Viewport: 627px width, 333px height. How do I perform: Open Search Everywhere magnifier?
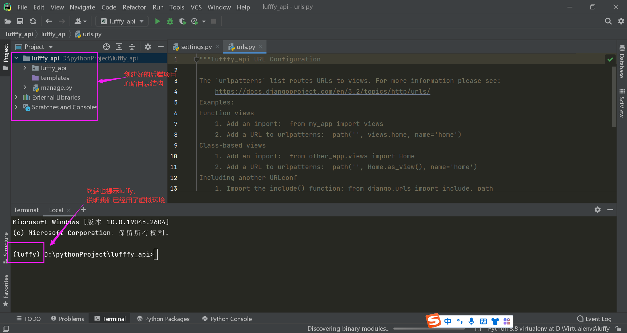point(608,21)
